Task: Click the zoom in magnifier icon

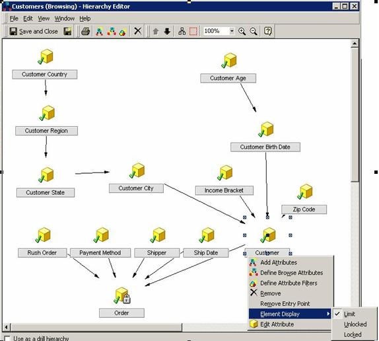Action: click(x=242, y=31)
